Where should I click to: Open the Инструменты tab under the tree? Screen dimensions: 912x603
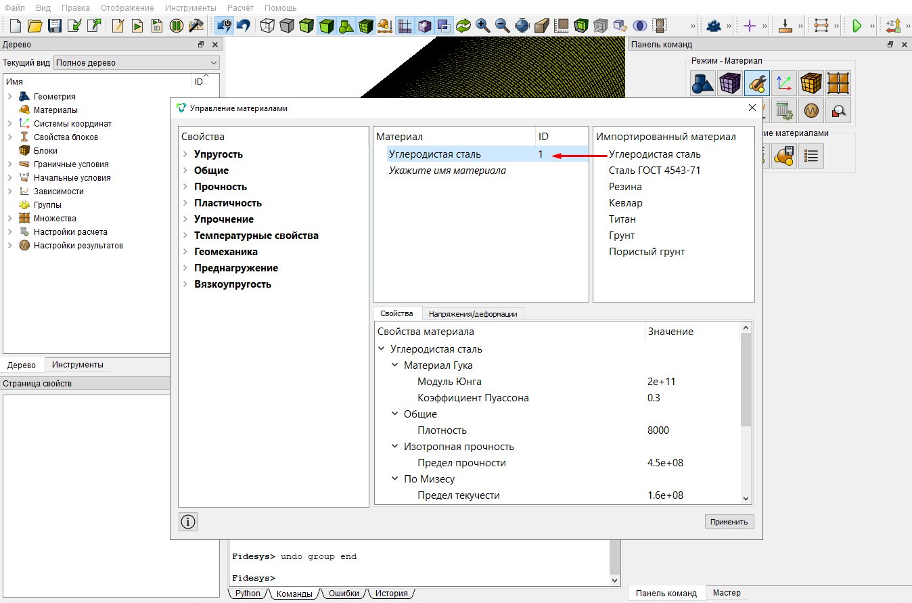coord(78,365)
